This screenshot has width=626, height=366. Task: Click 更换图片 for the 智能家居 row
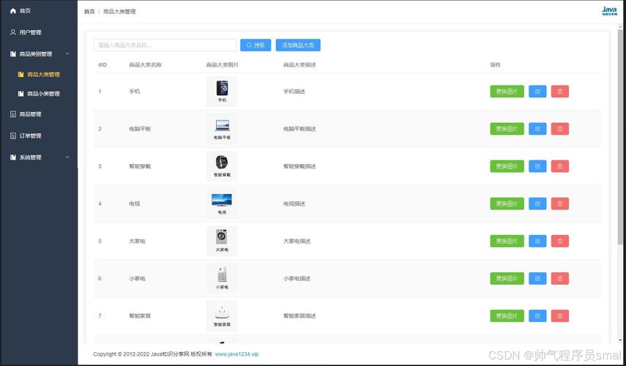507,315
